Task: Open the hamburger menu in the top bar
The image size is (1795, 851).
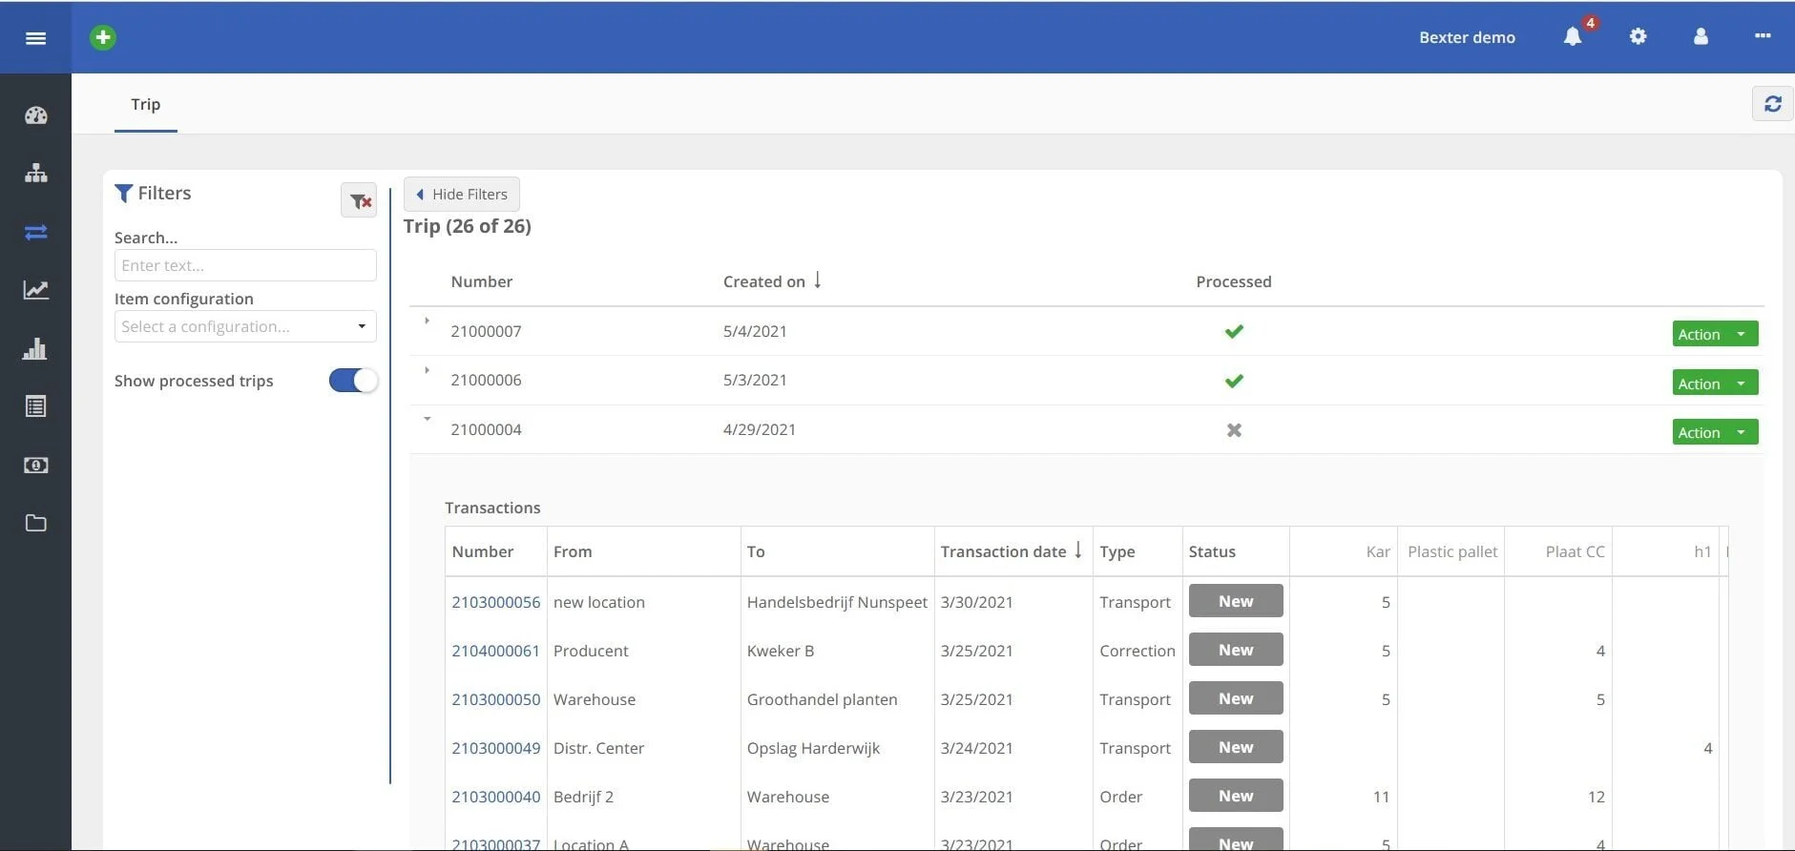Action: [35, 38]
